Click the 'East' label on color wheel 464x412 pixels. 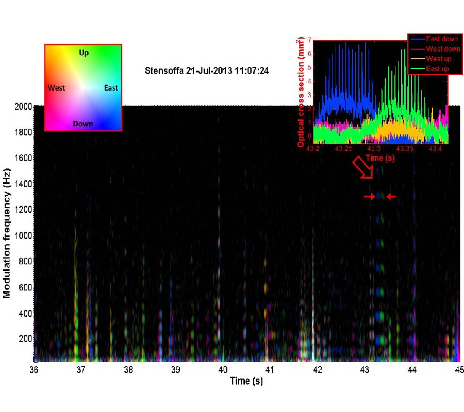click(111, 88)
